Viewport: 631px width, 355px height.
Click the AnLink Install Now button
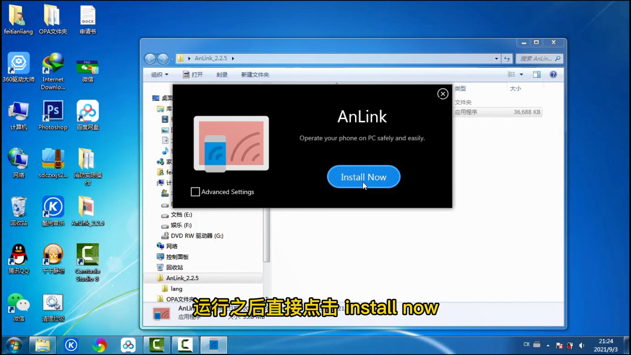363,177
